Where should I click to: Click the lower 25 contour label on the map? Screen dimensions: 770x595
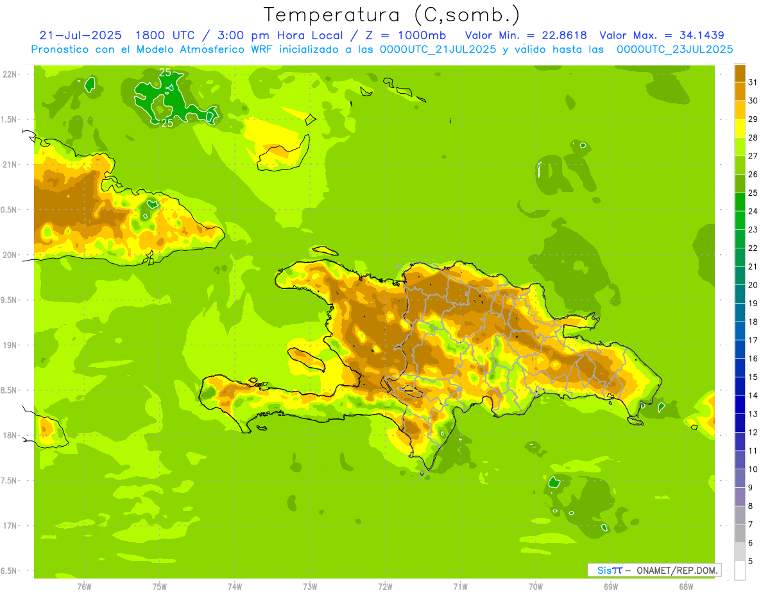click(166, 123)
